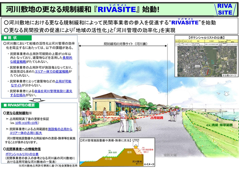Click the blue RIVASITE word in the main title

pos(117,9)
